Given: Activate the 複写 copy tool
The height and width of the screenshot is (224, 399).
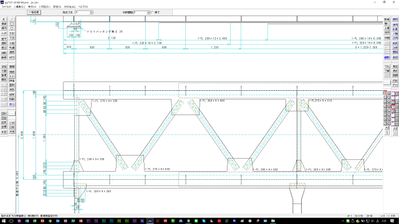Looking at the screenshot, I should coord(12,95).
